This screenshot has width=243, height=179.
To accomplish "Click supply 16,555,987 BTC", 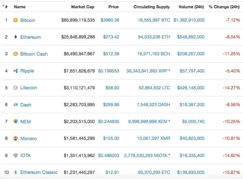I will coord(154,20).
